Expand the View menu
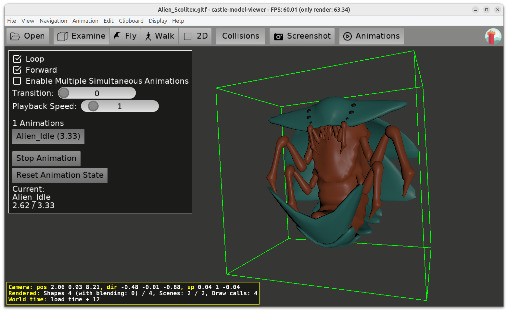 click(28, 21)
